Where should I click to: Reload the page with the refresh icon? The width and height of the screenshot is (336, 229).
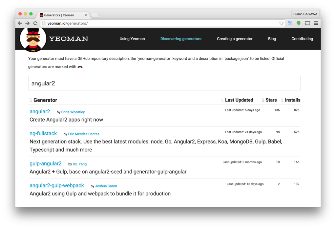click(x=35, y=23)
